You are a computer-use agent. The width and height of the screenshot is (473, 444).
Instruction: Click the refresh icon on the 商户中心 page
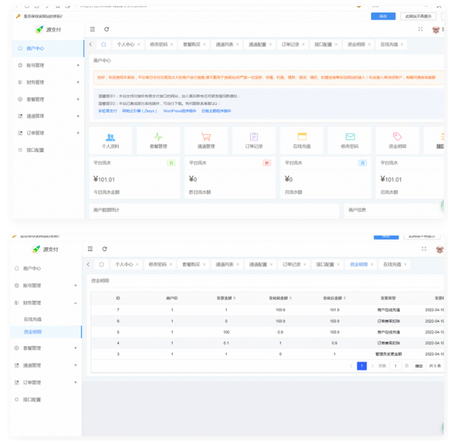[107, 29]
